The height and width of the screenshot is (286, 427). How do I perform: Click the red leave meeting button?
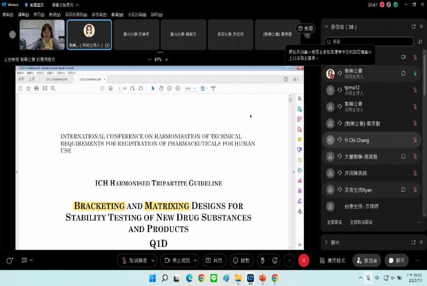click(304, 260)
